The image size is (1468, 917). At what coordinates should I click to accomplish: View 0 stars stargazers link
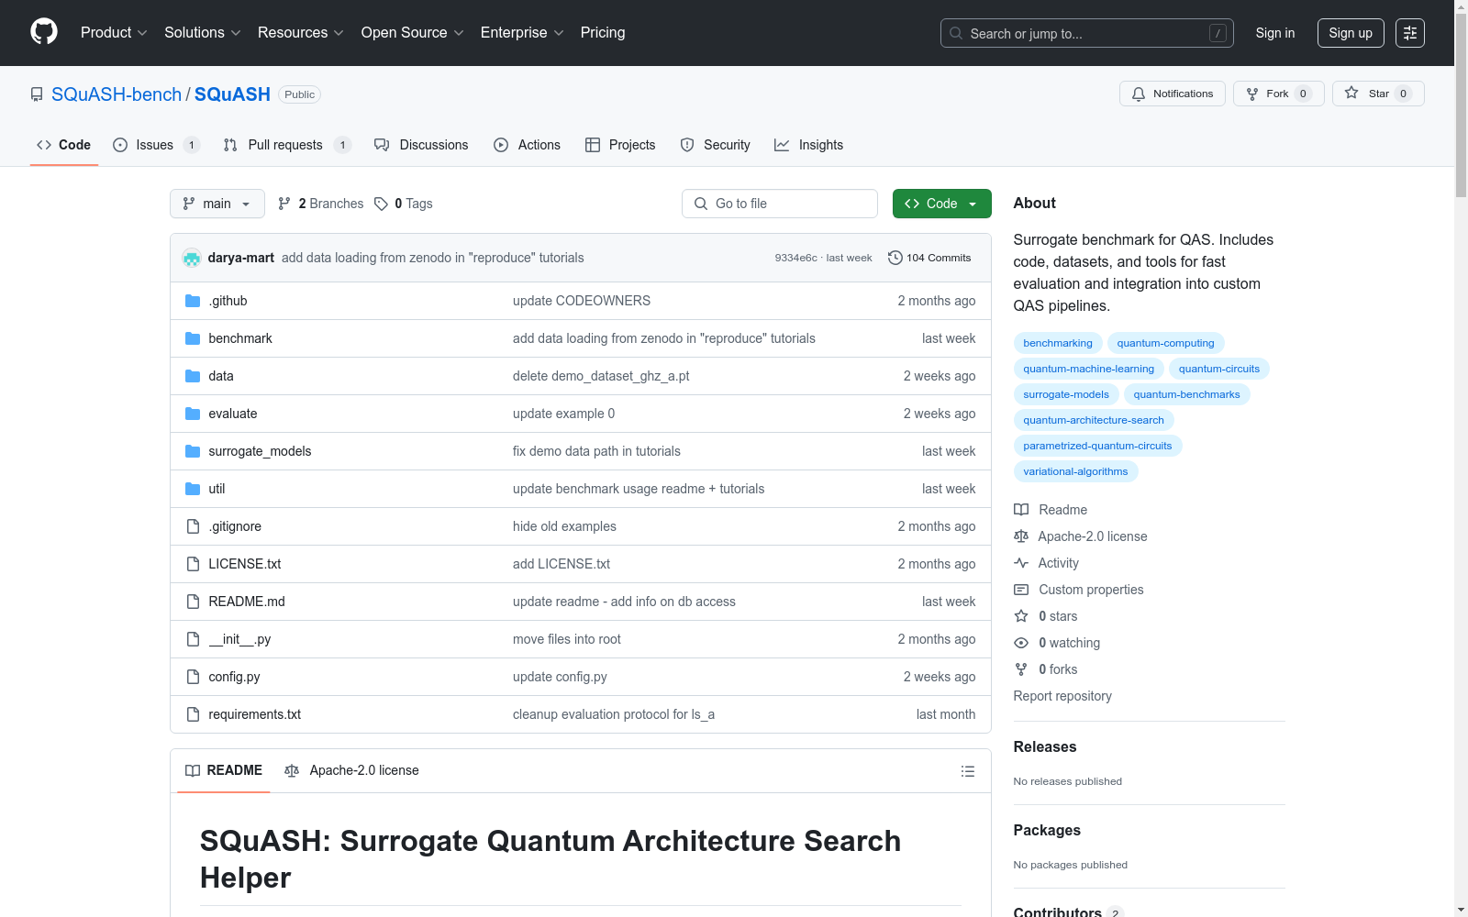click(1046, 616)
